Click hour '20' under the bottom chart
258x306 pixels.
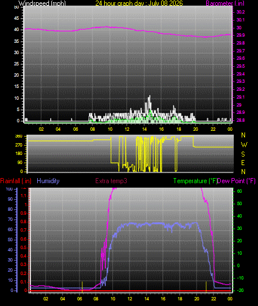click(197, 299)
